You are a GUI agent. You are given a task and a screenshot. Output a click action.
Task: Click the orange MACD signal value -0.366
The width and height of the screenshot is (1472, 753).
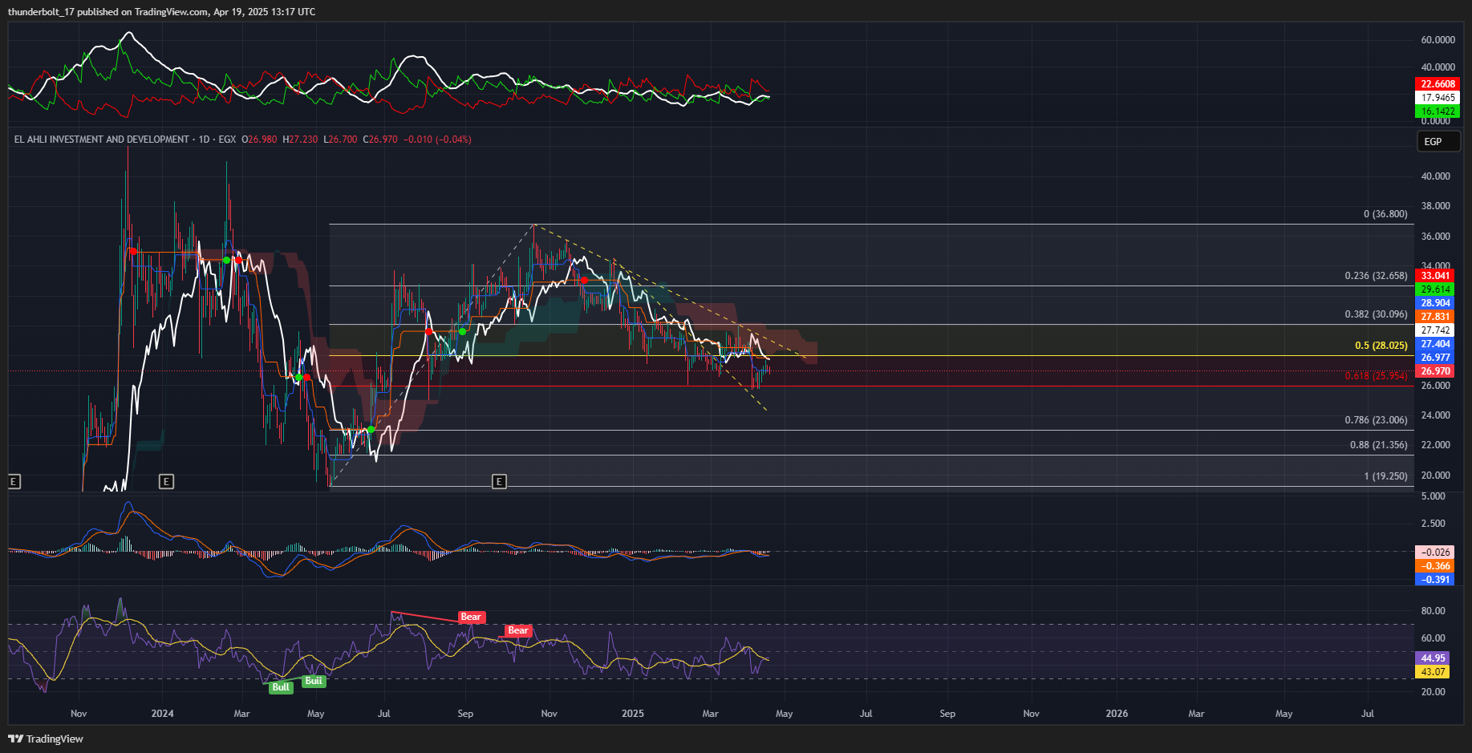tap(1435, 566)
